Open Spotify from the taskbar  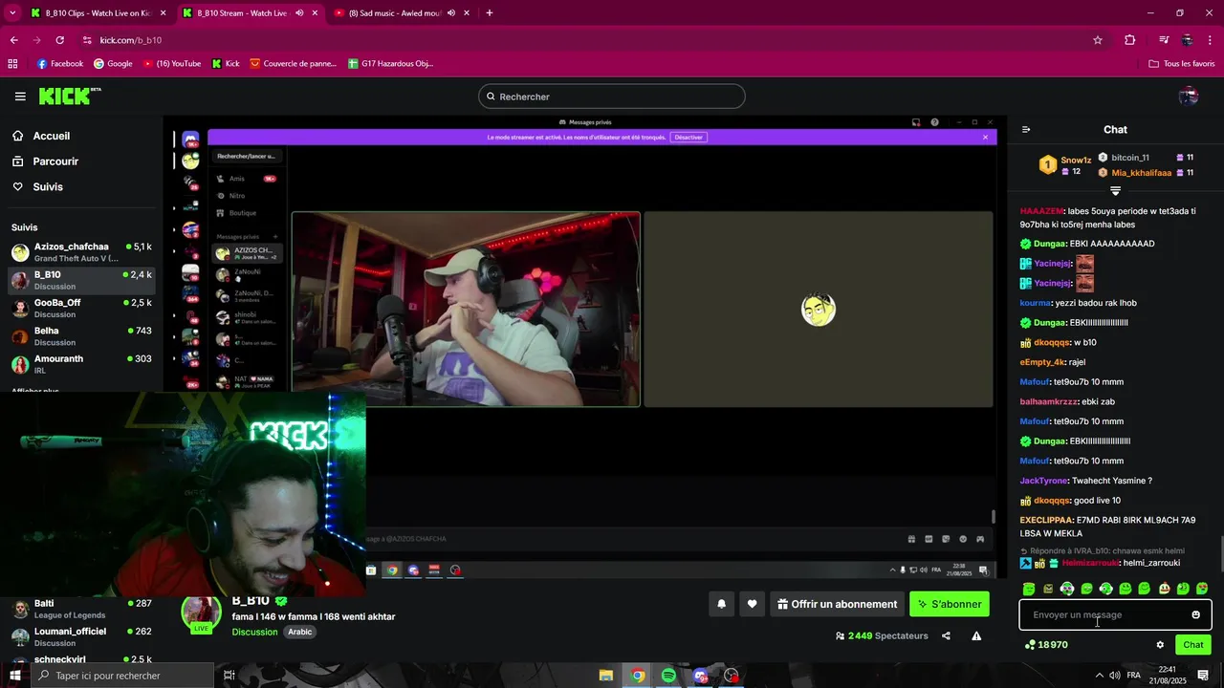tap(668, 676)
